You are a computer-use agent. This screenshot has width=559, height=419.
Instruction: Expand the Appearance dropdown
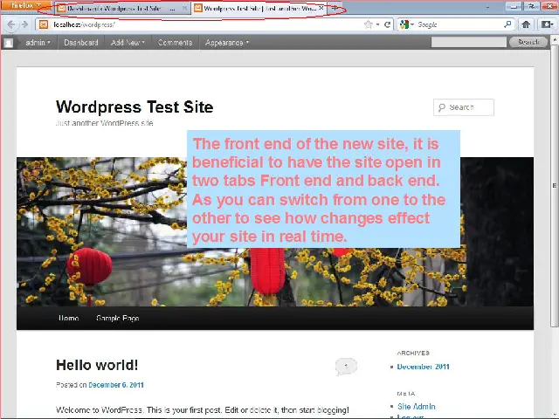coord(227,43)
